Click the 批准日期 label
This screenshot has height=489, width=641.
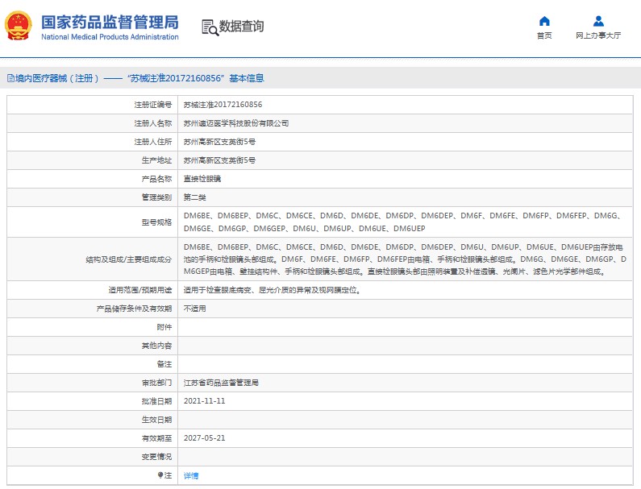pyautogui.click(x=156, y=401)
